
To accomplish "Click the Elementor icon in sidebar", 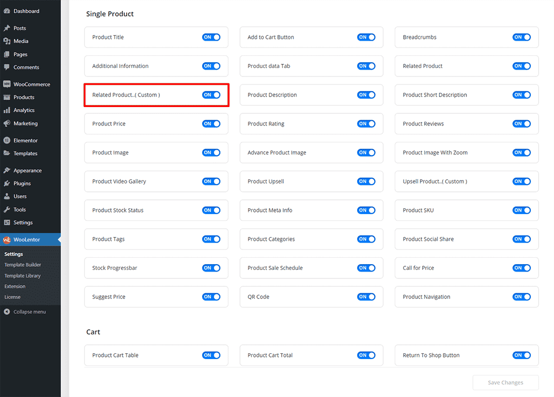I will (6, 140).
